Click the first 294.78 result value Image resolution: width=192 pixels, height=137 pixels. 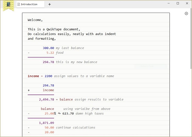48,62
